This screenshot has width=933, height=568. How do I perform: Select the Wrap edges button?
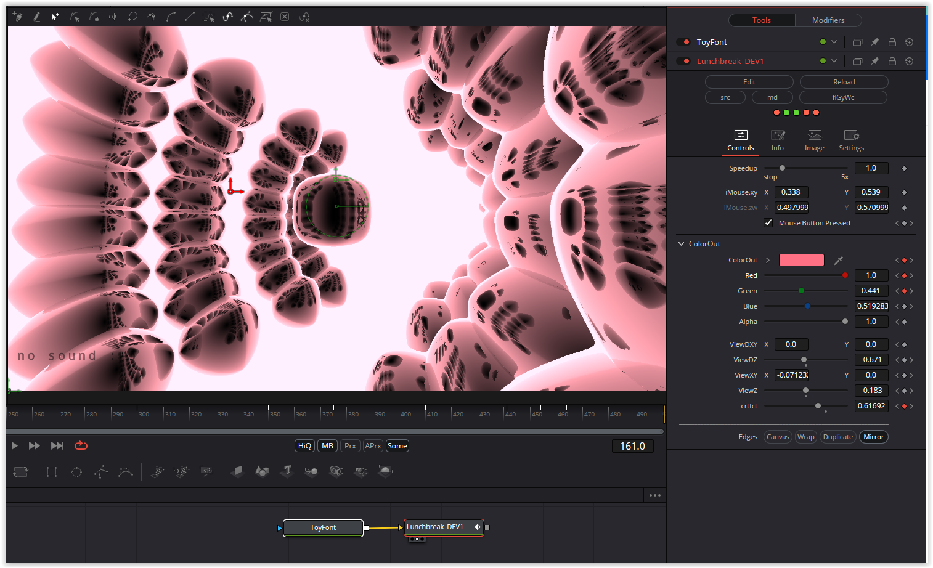tap(805, 437)
